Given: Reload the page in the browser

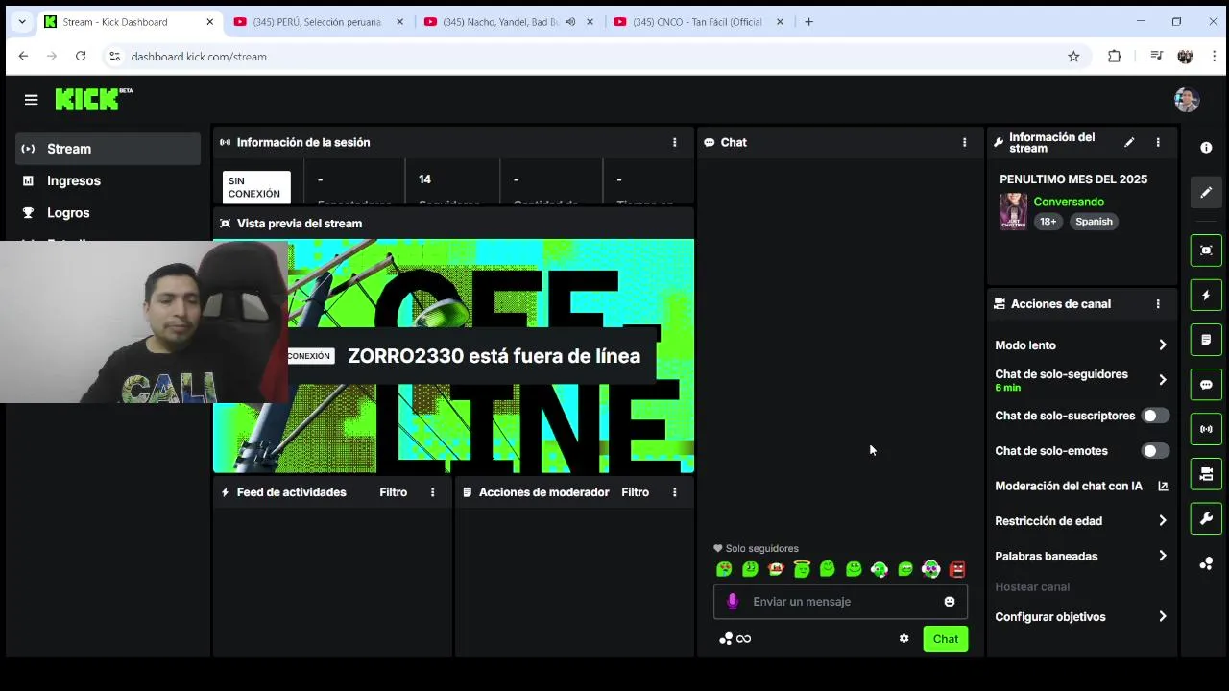Looking at the screenshot, I should click(x=81, y=57).
